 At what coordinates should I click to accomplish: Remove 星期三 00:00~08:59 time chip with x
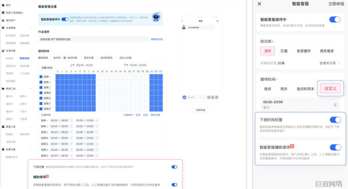coord(71,132)
